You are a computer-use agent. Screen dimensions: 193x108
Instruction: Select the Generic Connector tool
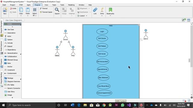point(12,88)
